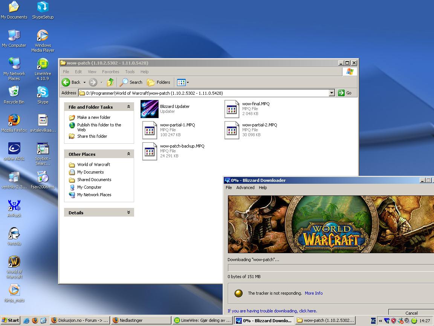
Task: Select Windows Media Player desktop shortcut
Action: pyautogui.click(x=43, y=41)
